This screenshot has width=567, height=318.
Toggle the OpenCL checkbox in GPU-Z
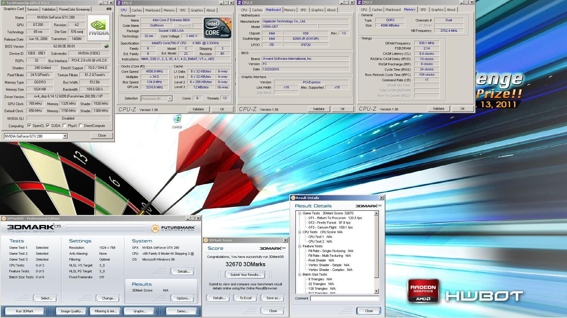[29, 126]
